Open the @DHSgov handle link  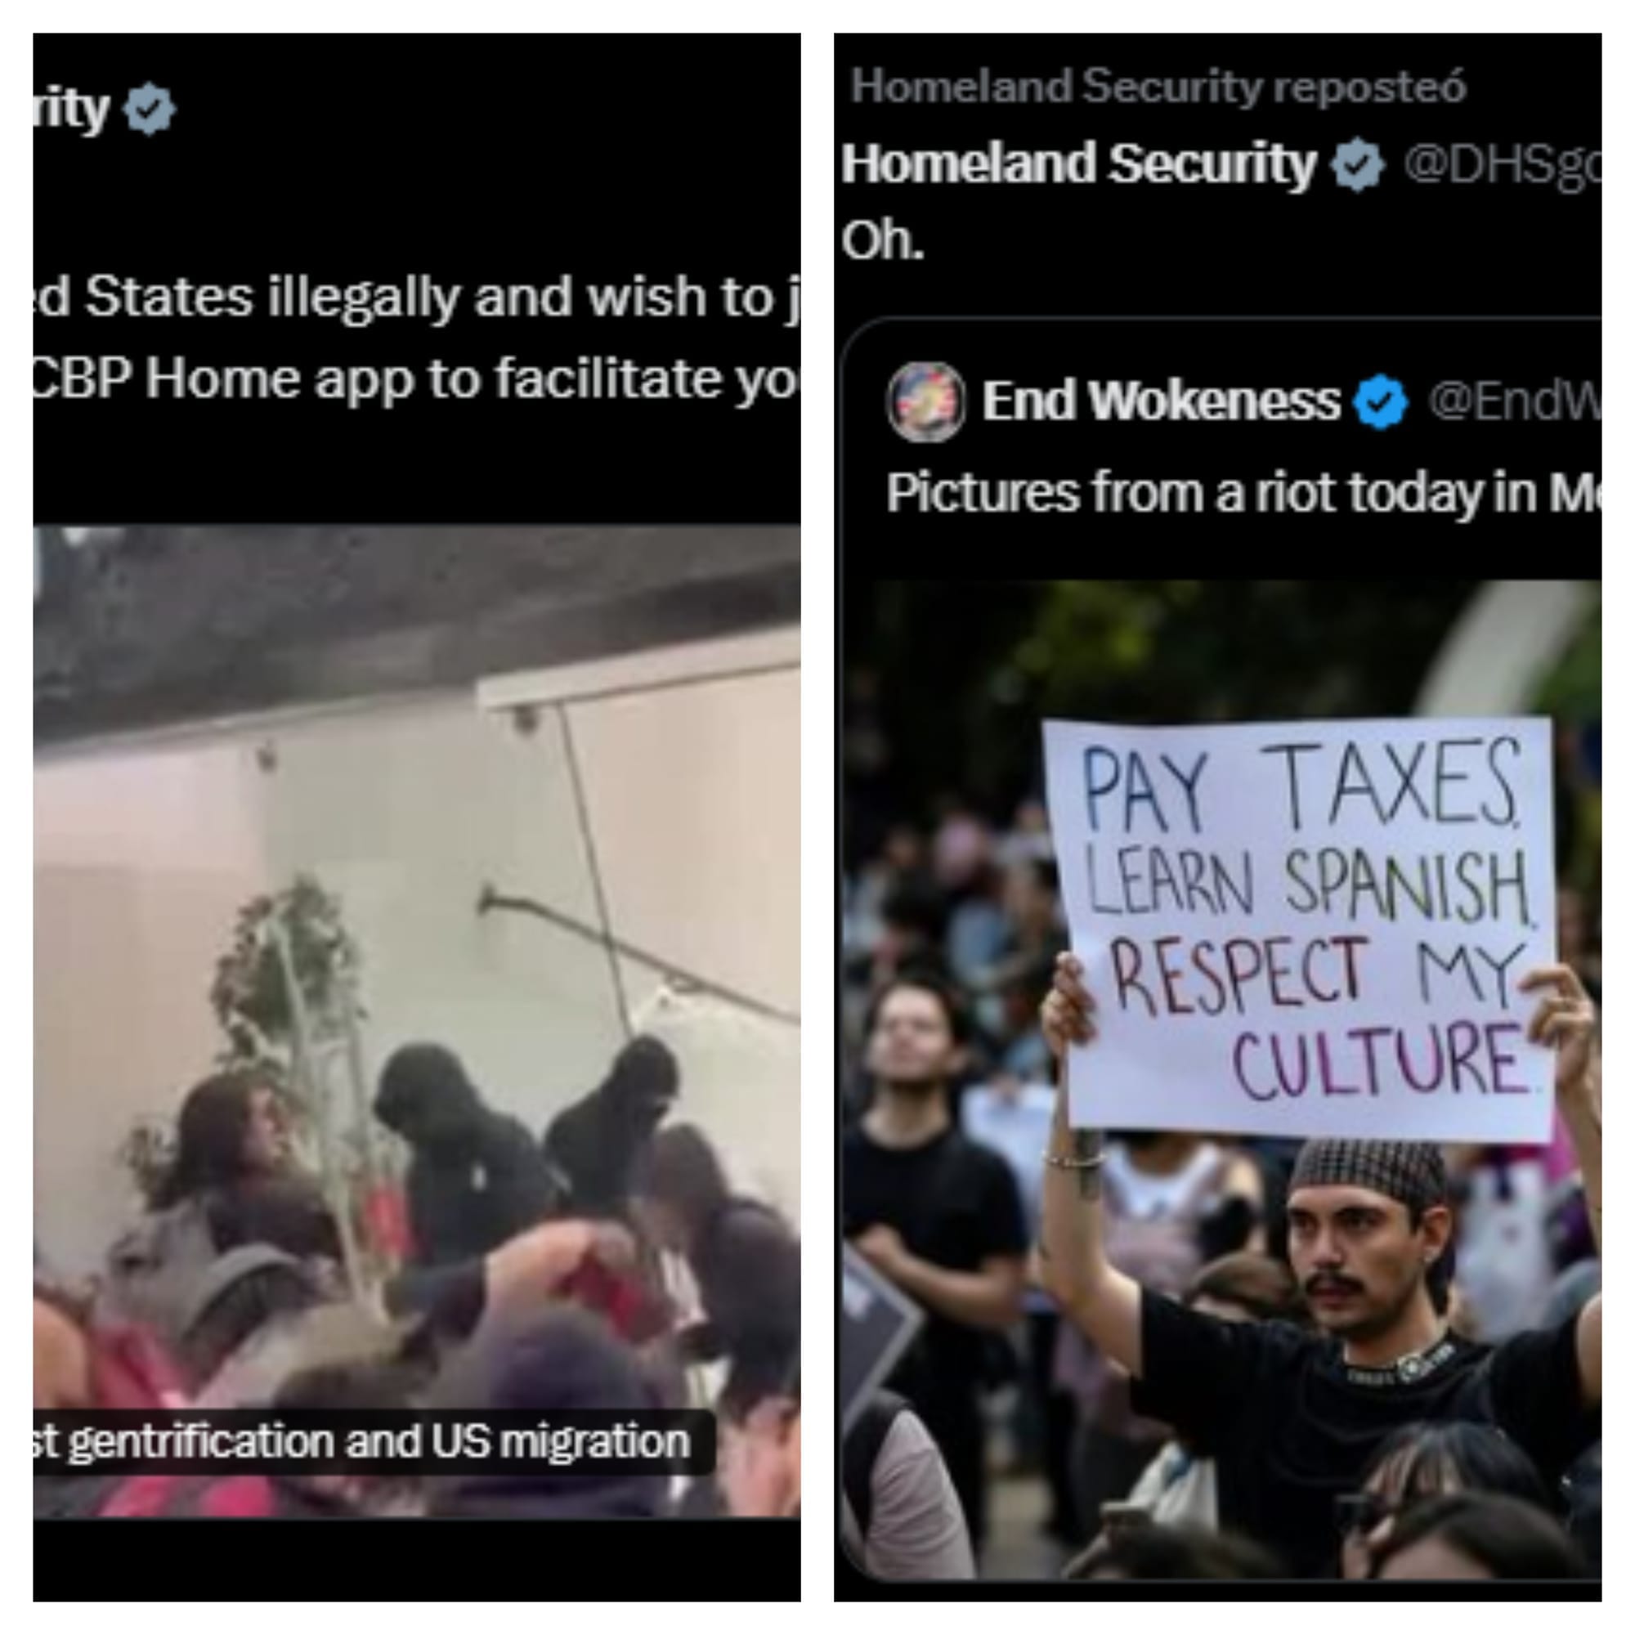(x=1502, y=165)
